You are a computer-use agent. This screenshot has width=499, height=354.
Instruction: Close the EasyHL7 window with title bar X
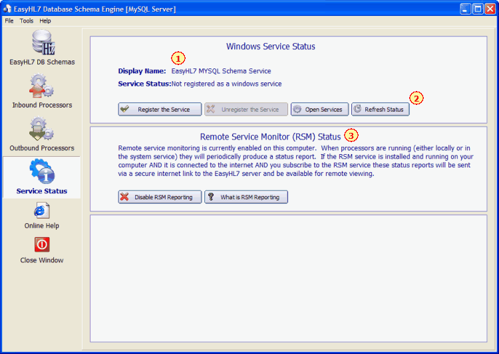490,9
